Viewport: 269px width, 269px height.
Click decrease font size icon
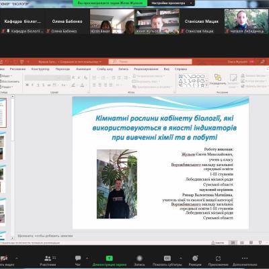[x=79, y=78]
